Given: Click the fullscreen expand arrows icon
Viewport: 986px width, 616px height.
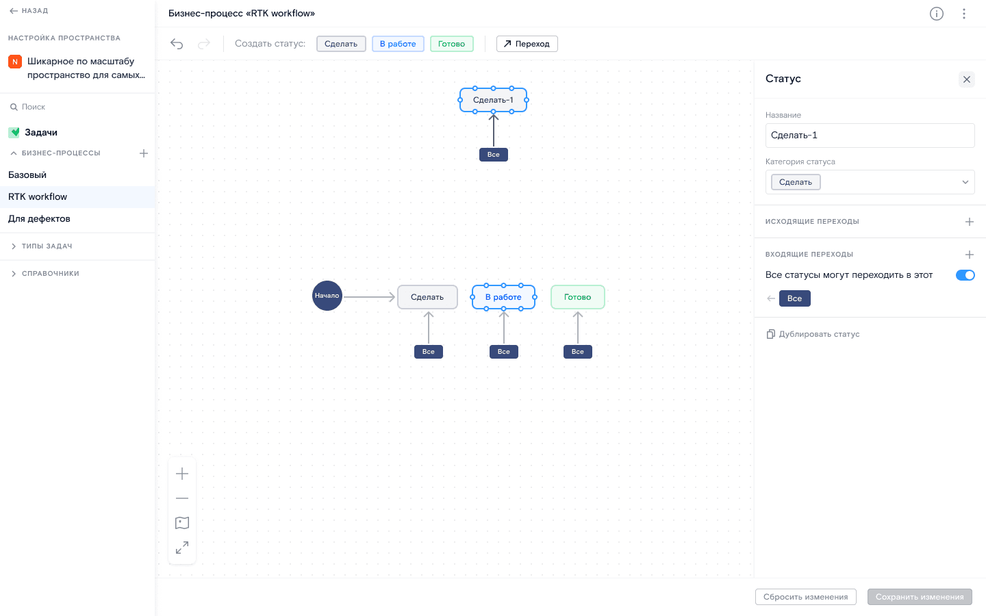Looking at the screenshot, I should coord(182,548).
